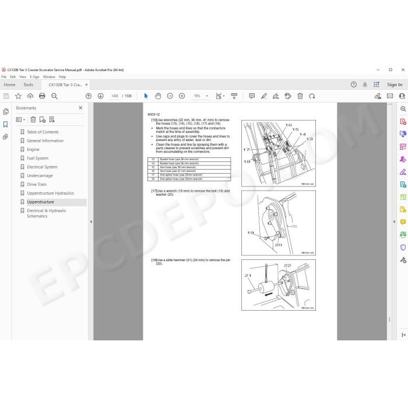408x408 pixels.
Task: Click the request signatures icon
Action: (378, 96)
